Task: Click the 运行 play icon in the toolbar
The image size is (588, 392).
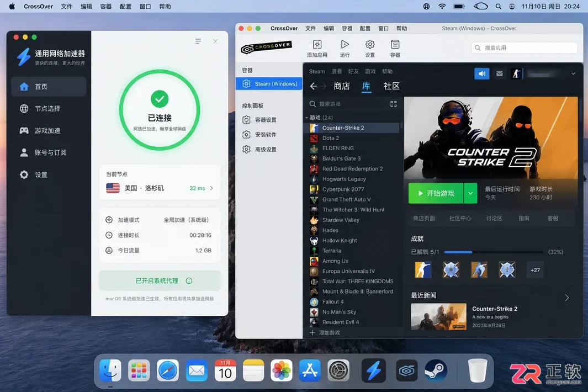Action: click(345, 45)
